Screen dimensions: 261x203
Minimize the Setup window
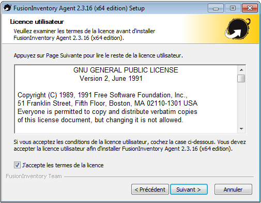(216, 8)
